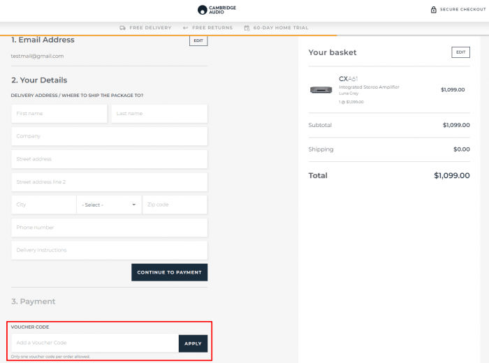Click the Add a Voucher Code field
The height and width of the screenshot is (363, 489).
pos(95,343)
